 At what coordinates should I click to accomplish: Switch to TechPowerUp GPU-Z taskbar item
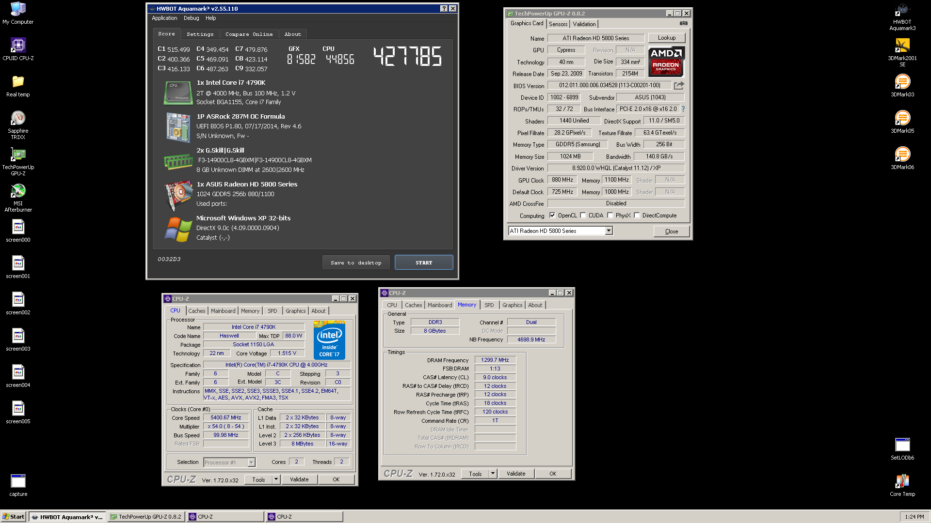[146, 517]
